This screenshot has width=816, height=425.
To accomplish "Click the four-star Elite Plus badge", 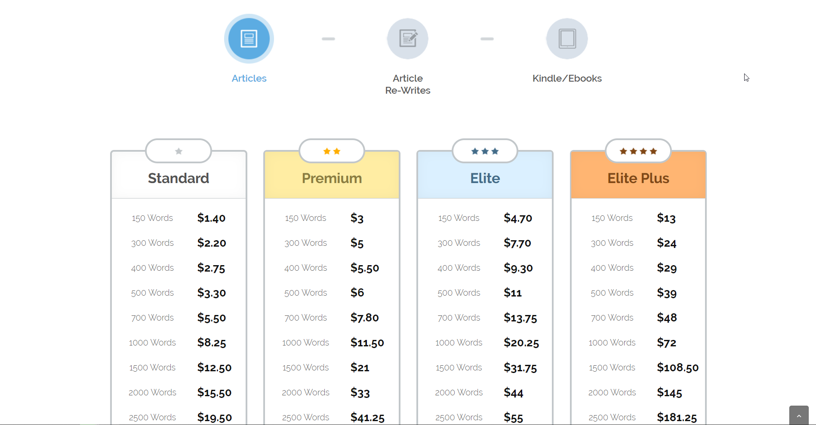I will tap(638, 151).
